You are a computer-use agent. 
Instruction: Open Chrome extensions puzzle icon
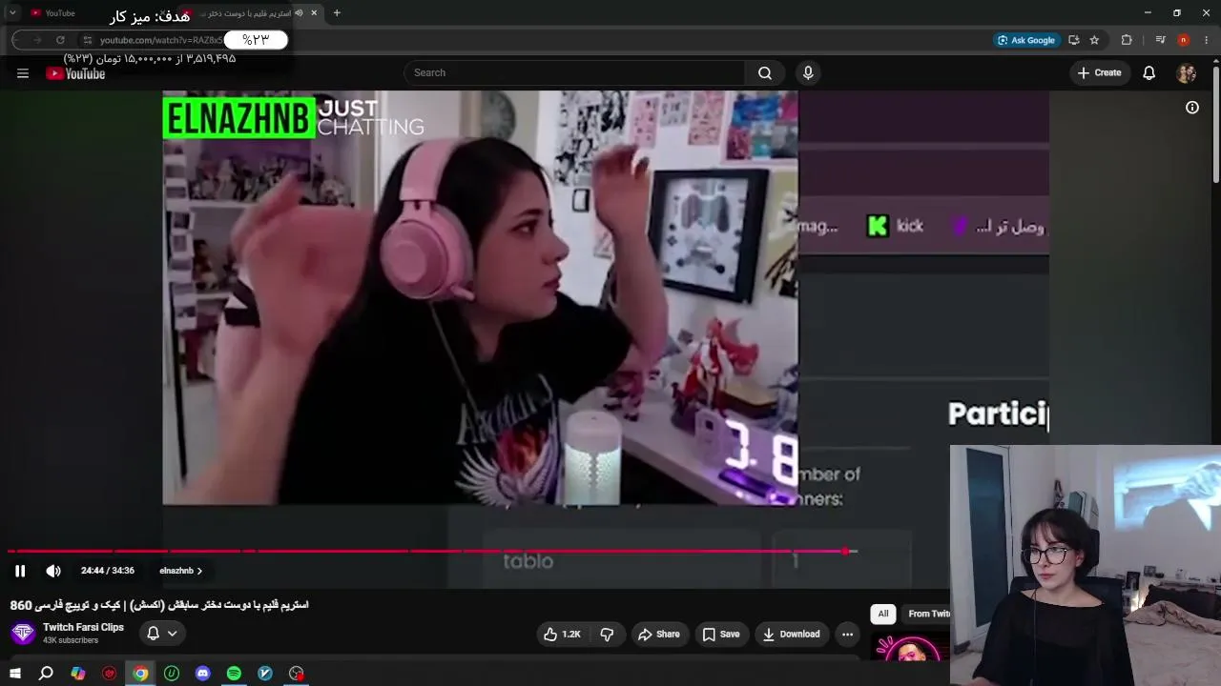click(1127, 40)
